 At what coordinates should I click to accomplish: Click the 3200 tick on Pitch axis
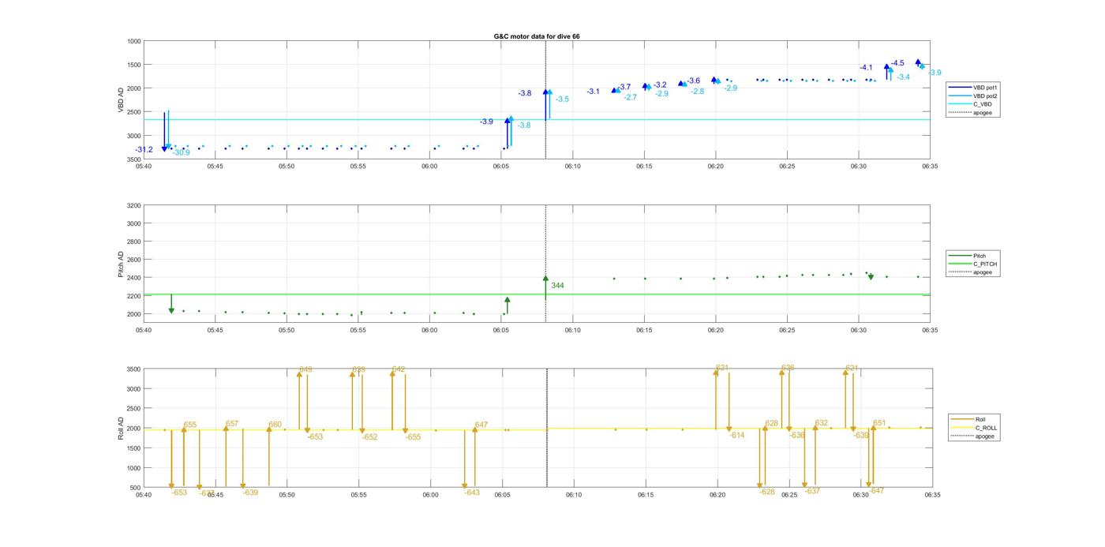click(x=133, y=205)
